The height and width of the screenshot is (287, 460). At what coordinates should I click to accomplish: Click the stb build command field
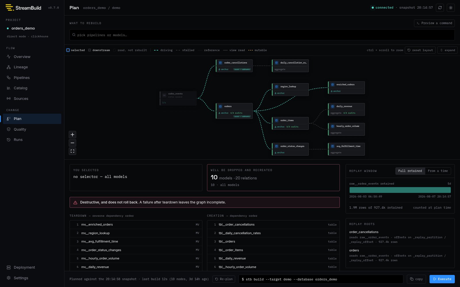[x=321, y=279]
